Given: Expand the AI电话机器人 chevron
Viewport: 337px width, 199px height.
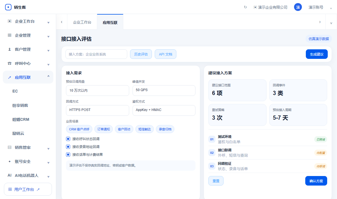Looking at the screenshot, I should point(48,177).
